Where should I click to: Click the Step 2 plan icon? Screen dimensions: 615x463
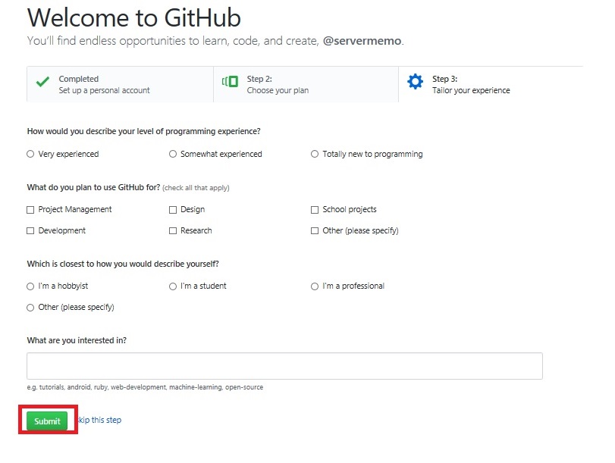230,82
